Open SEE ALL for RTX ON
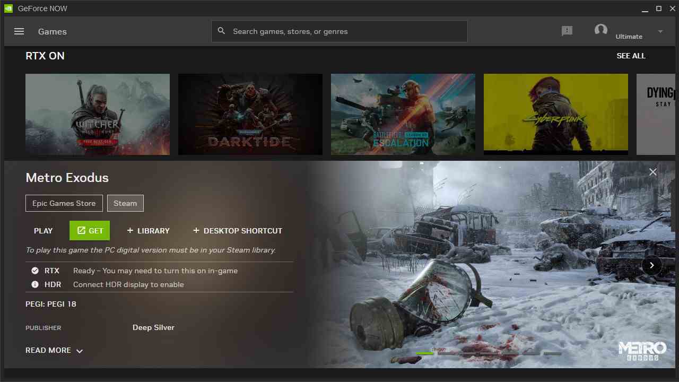Image resolution: width=679 pixels, height=382 pixels. pos(631,56)
